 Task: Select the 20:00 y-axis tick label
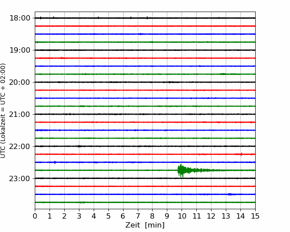tap(20, 83)
